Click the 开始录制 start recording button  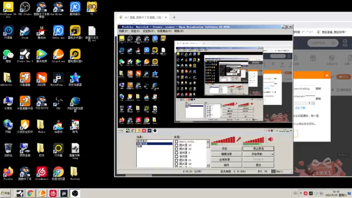coord(257,154)
